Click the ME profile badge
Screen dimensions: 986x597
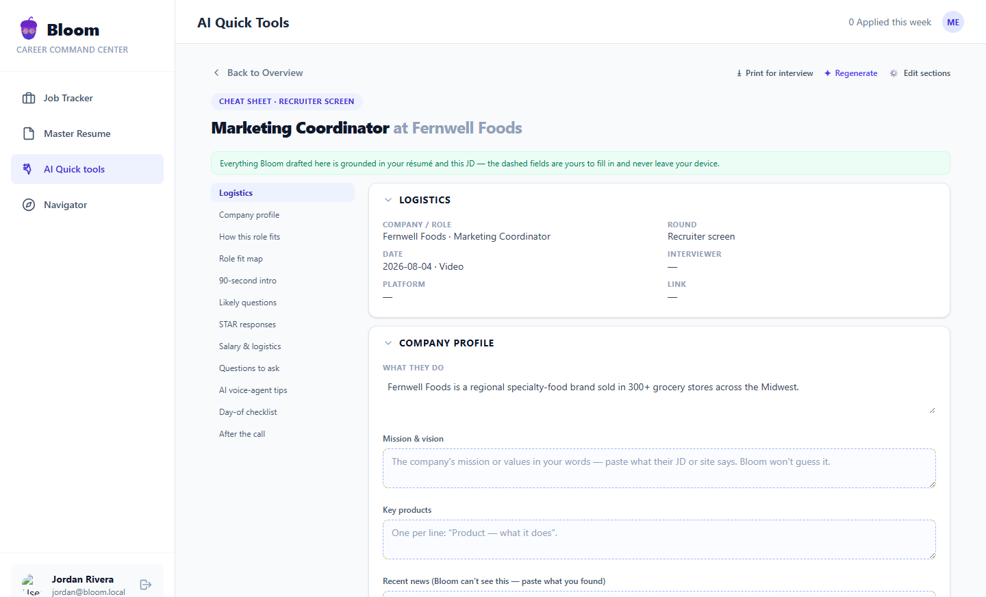coord(953,22)
